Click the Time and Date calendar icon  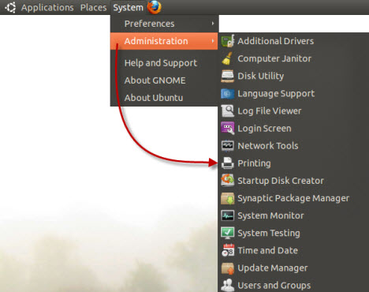228,250
